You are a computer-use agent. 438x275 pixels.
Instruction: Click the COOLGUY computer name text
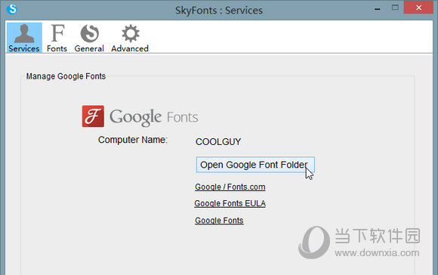(218, 142)
